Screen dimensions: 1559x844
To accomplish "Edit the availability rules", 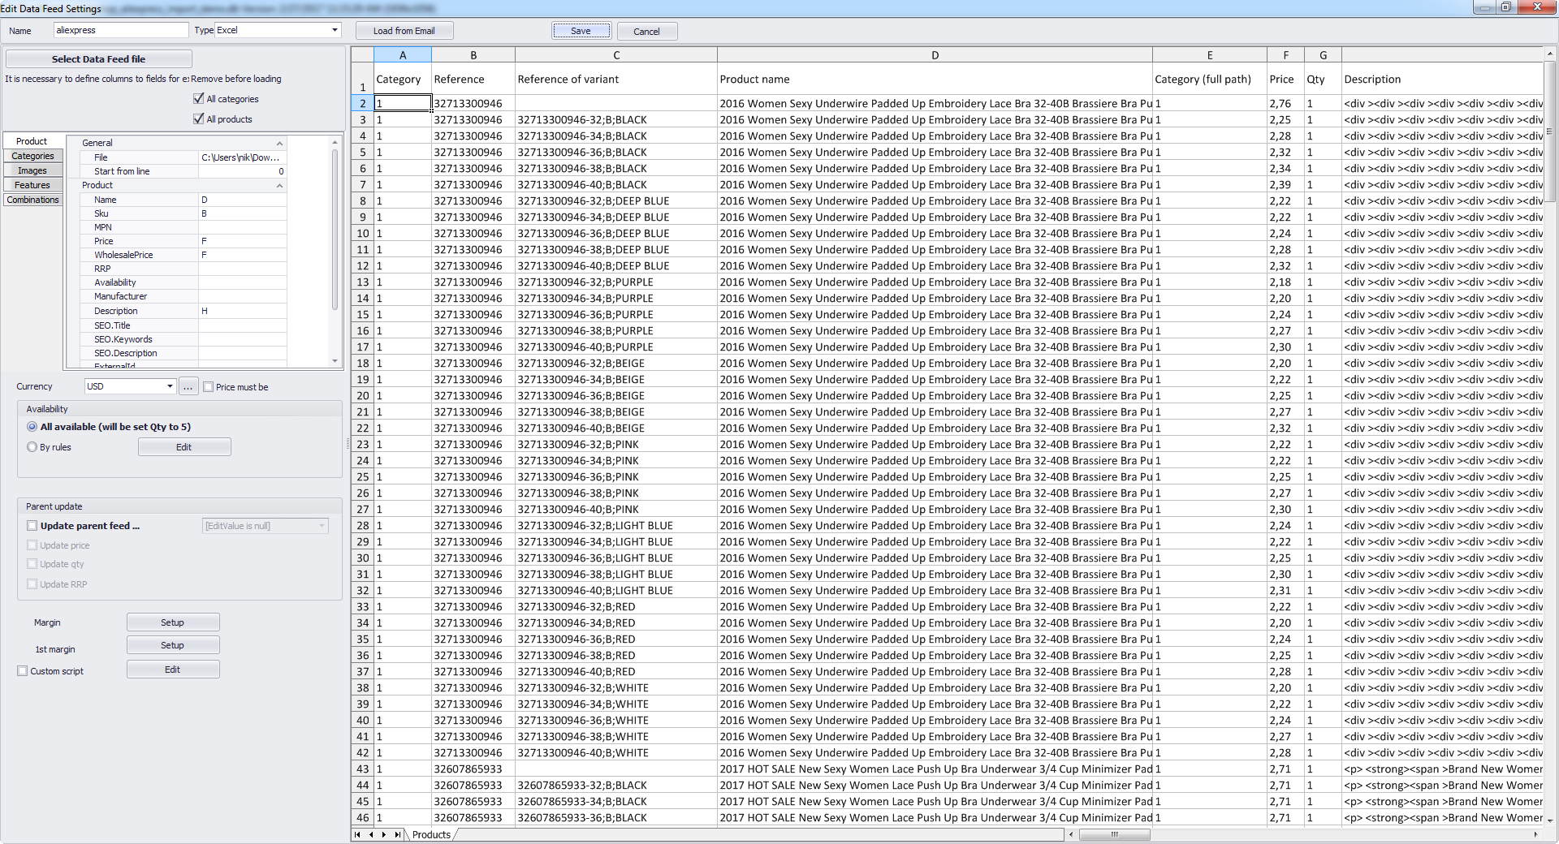I will (184, 447).
